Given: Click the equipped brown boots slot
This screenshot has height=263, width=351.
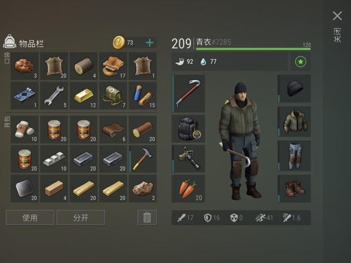Looking at the screenshot, I should coord(294,189).
